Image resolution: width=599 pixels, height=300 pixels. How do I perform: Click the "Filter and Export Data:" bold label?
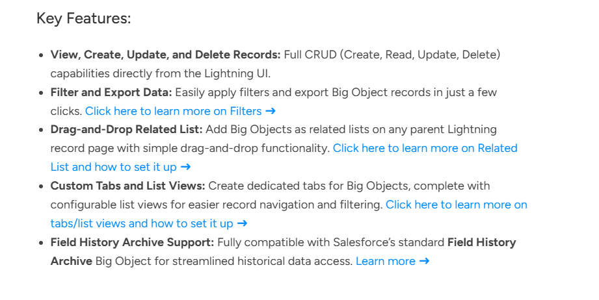click(x=111, y=92)
